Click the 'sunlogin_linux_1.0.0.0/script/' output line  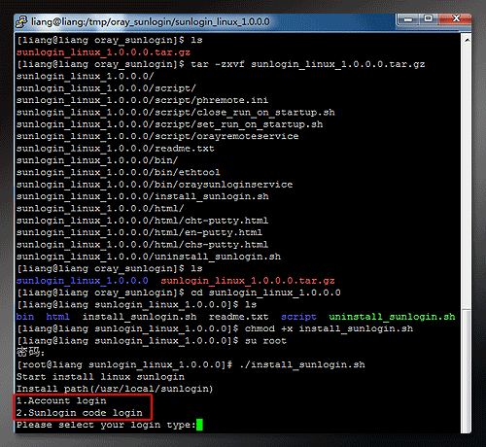[x=106, y=88]
